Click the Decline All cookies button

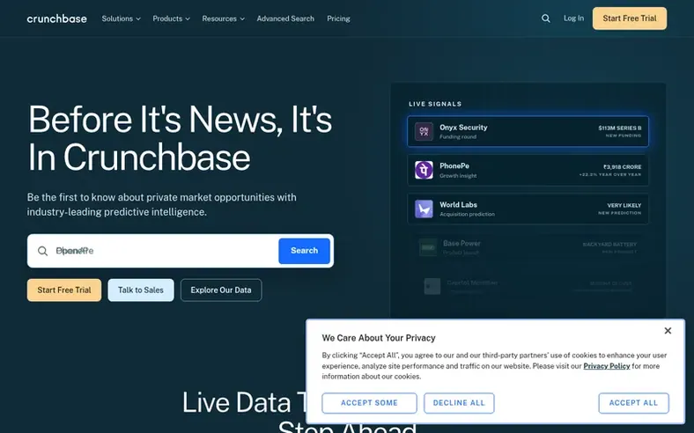[459, 403]
